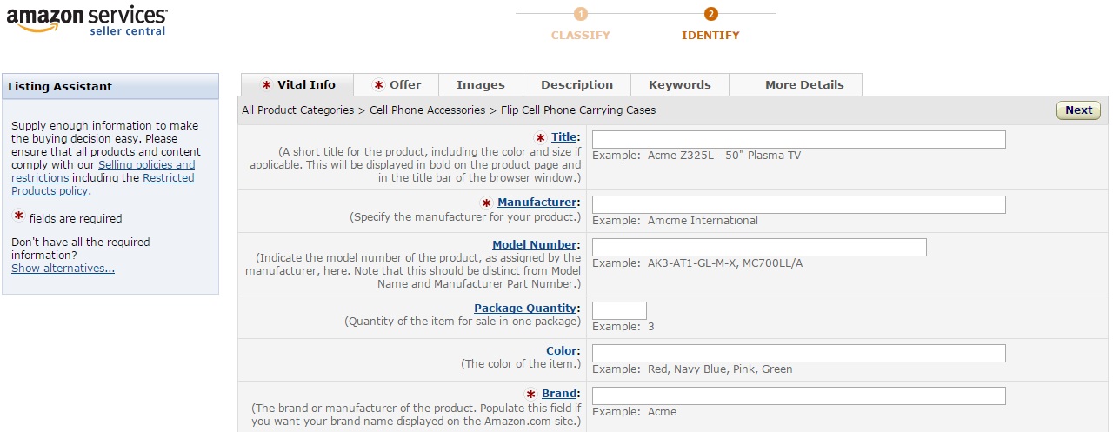Viewport: 1113px width, 432px height.
Task: Click into the Manufacturer input field
Action: (798, 205)
